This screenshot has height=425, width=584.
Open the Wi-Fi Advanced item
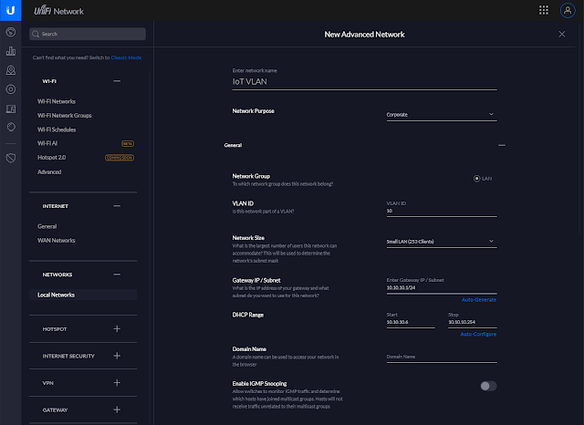(49, 172)
